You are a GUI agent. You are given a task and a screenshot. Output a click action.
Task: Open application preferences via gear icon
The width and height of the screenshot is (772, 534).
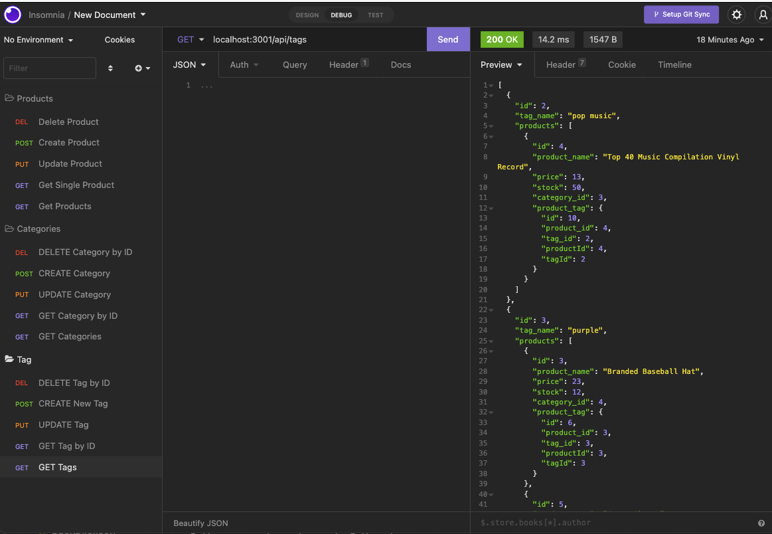point(737,14)
